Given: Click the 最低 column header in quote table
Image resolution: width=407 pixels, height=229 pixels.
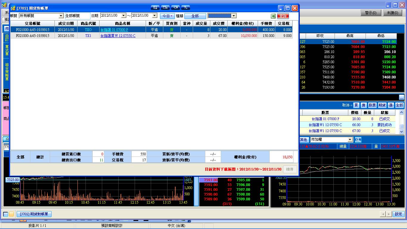Looking at the screenshot, I should [381, 36].
